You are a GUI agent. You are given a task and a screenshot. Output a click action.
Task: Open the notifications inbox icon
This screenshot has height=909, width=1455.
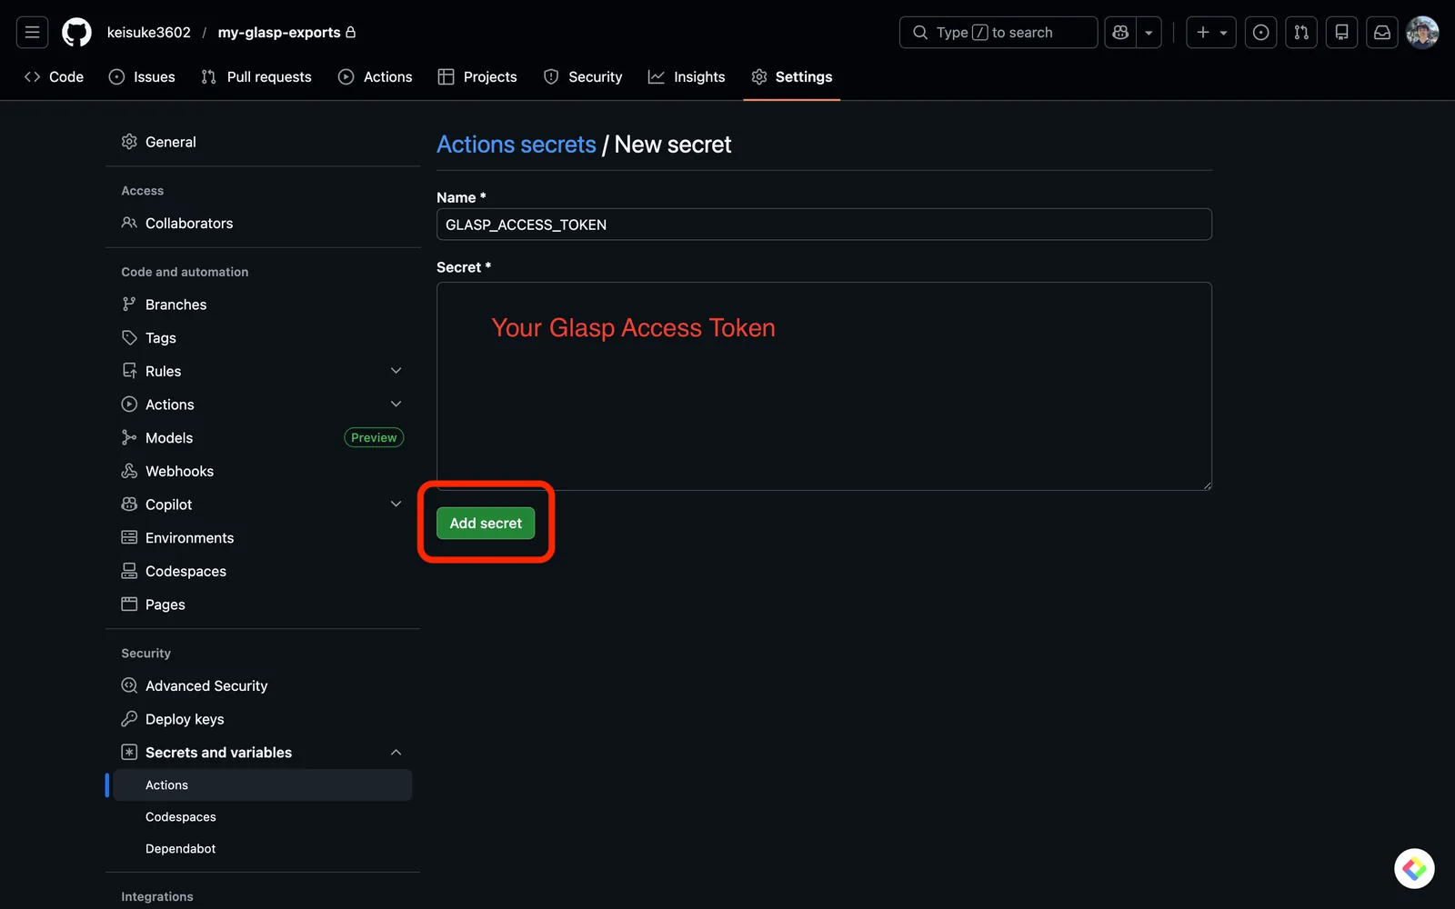point(1382,33)
